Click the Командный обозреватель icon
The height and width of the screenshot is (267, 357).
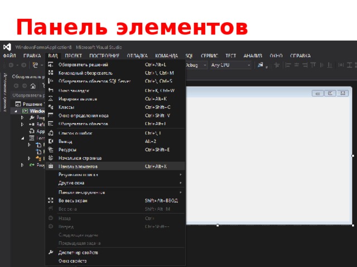pyautogui.click(x=51, y=73)
